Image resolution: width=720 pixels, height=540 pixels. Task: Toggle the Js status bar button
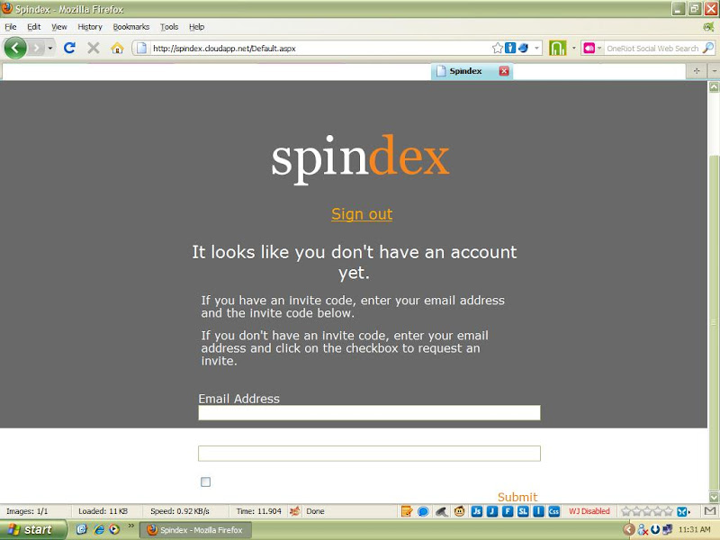(477, 511)
